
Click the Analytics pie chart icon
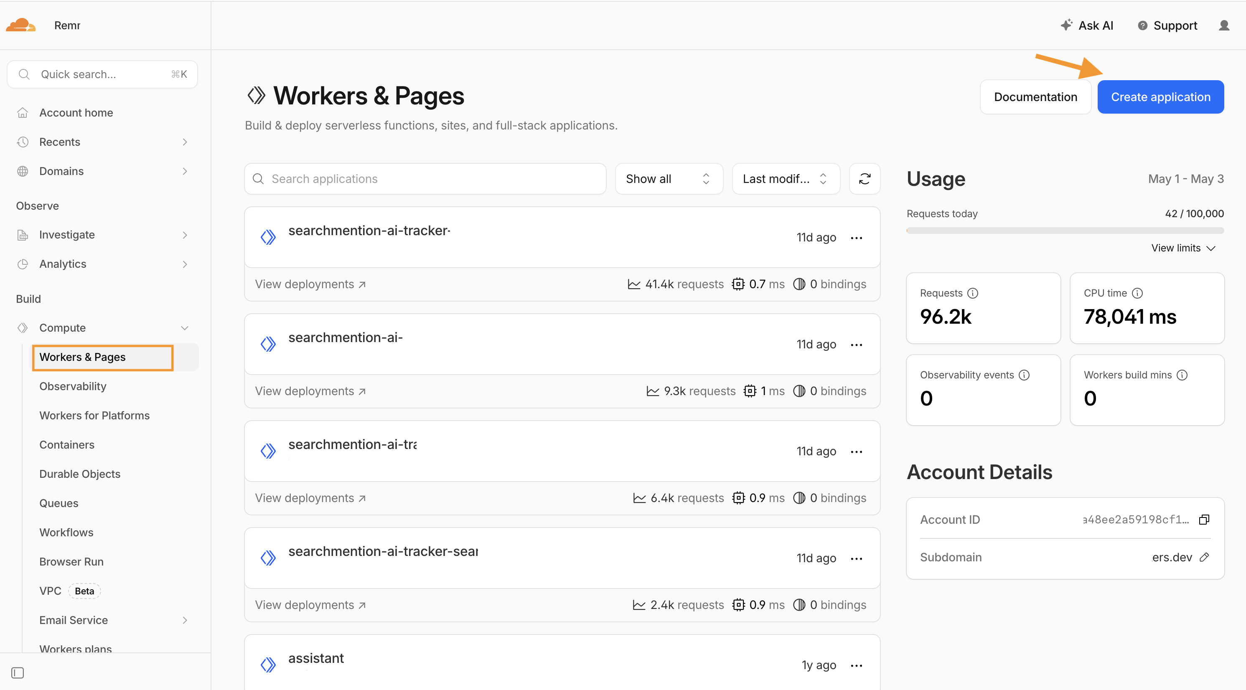tap(22, 264)
